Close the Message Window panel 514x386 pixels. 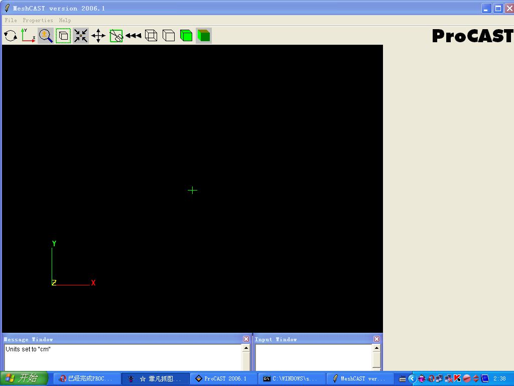246,339
